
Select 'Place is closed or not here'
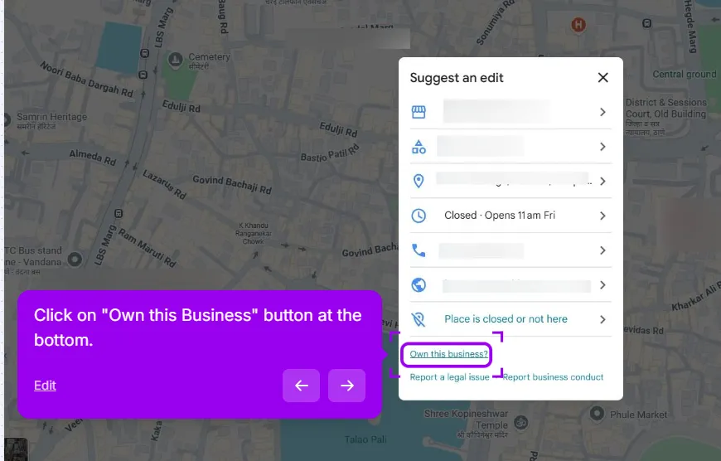coord(506,319)
